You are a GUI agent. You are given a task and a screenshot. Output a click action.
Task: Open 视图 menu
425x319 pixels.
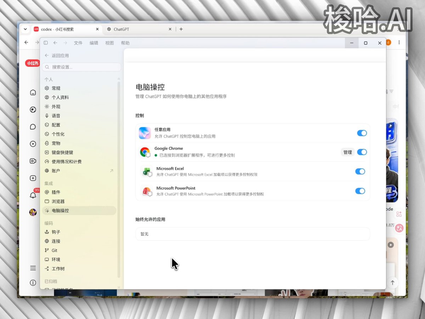coord(109,43)
